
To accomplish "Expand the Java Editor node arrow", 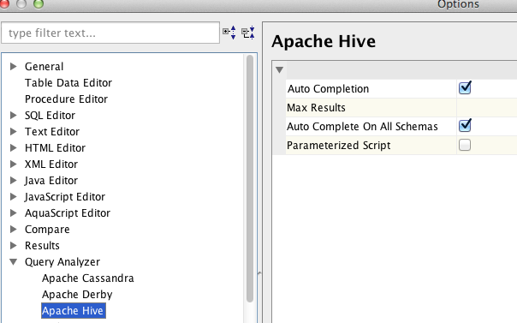I will point(13,180).
